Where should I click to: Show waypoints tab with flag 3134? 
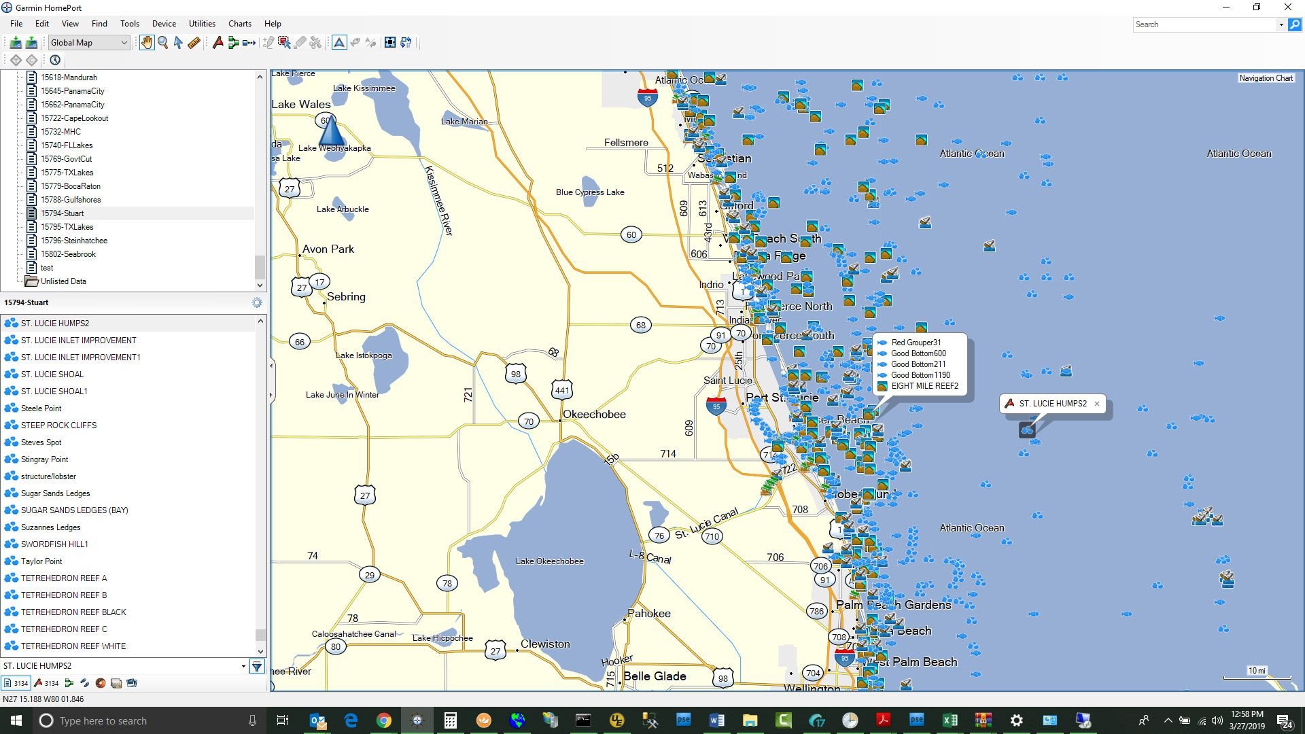pos(46,683)
